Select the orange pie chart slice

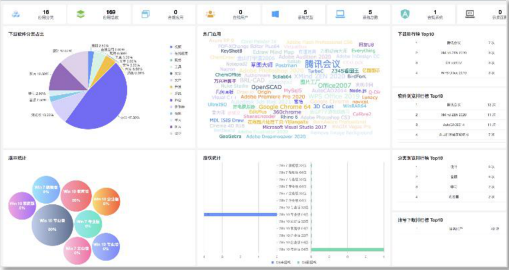click(107, 63)
